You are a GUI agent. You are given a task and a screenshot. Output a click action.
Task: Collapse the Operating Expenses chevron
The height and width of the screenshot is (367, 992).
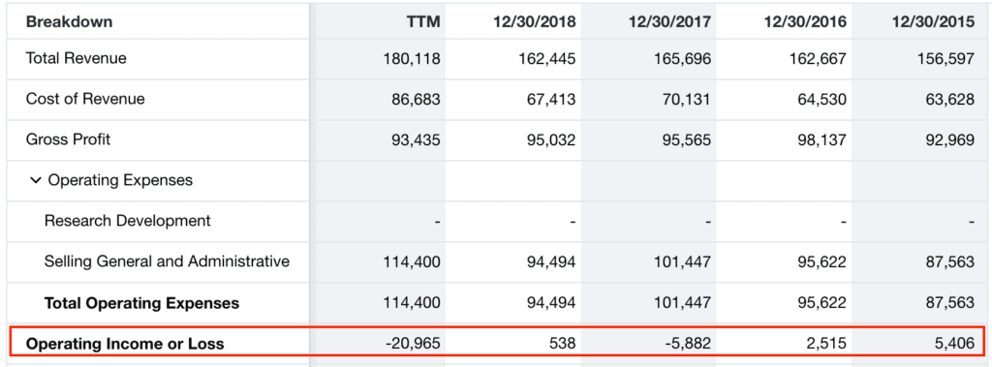(34, 180)
